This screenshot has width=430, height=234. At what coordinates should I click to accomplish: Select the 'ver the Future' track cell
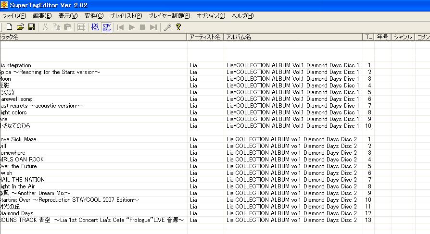coord(93,166)
